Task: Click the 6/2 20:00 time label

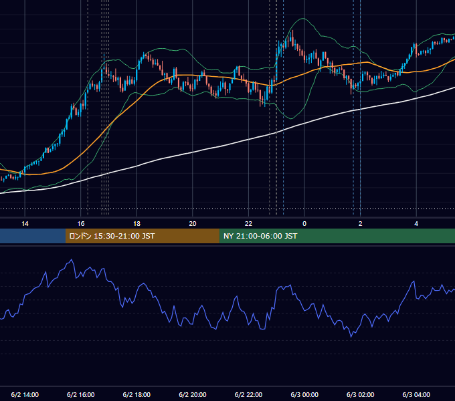Action: [193, 394]
